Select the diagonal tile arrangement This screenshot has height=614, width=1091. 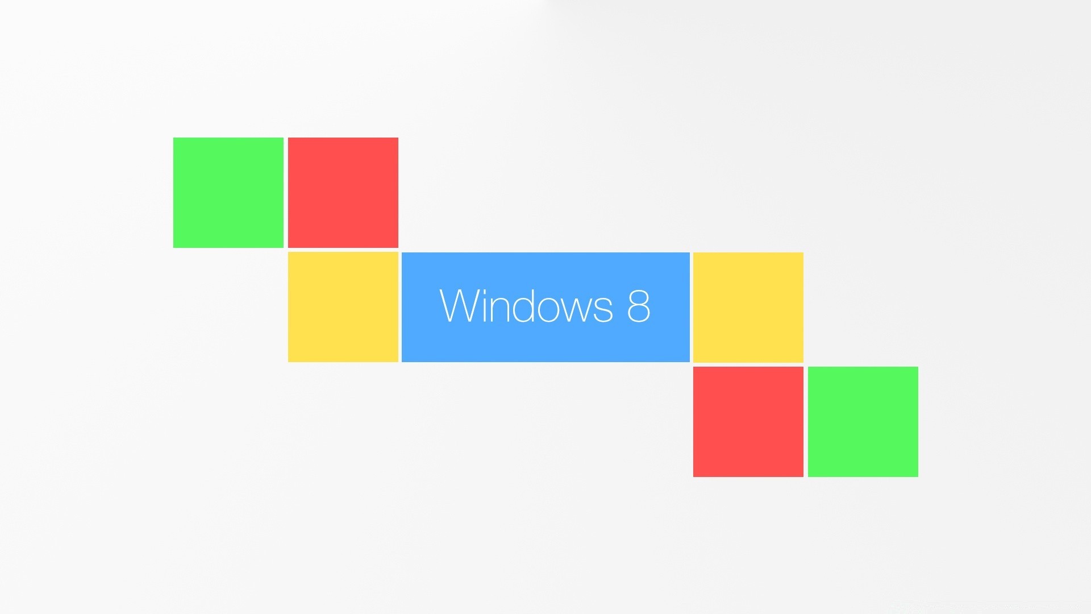[545, 306]
